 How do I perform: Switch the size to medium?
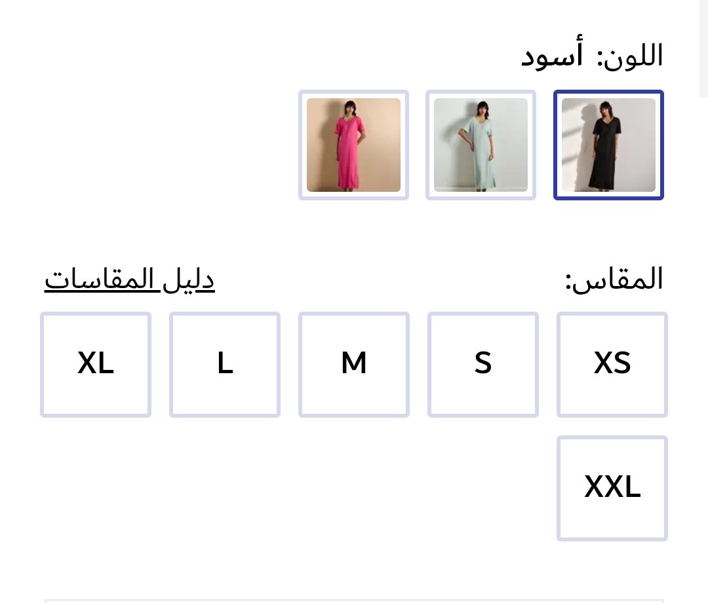354,364
